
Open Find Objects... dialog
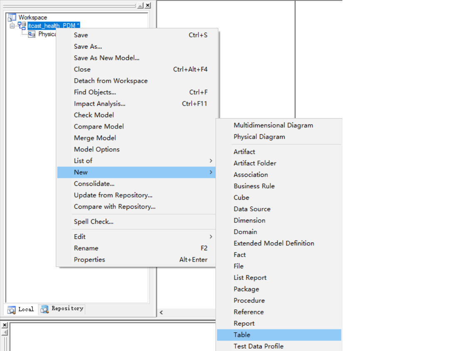tap(136, 92)
